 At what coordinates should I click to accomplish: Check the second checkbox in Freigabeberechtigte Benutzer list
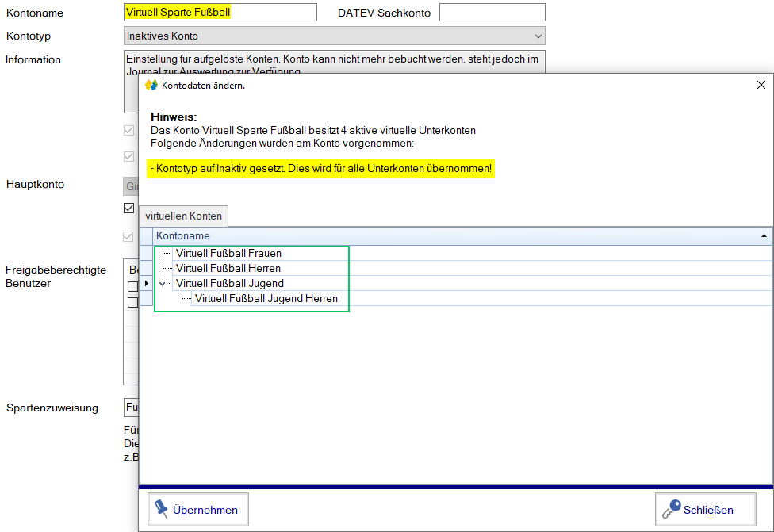click(132, 302)
